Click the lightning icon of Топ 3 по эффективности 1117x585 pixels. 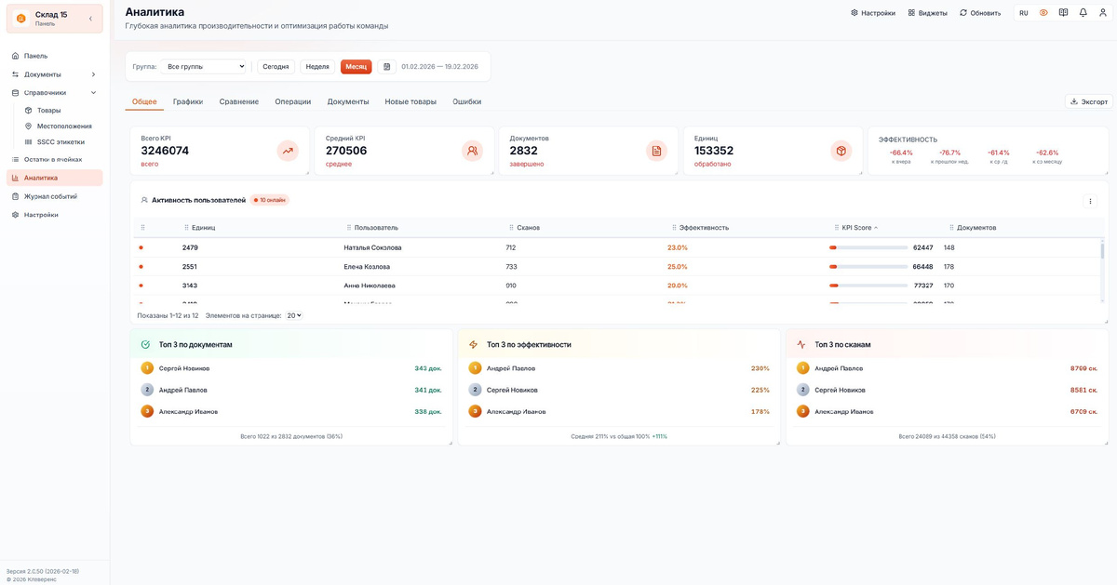click(474, 344)
